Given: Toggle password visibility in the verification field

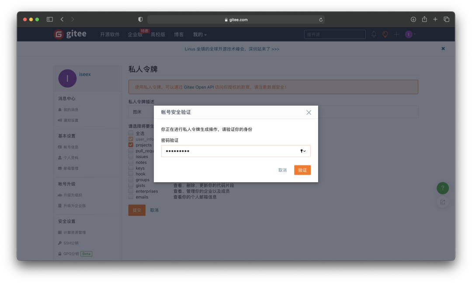Looking at the screenshot, I should (302, 151).
